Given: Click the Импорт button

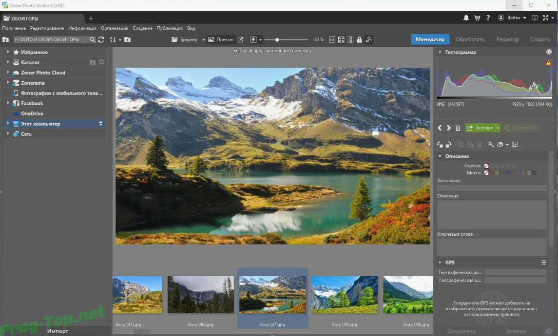Looking at the screenshot, I should click(x=58, y=331).
